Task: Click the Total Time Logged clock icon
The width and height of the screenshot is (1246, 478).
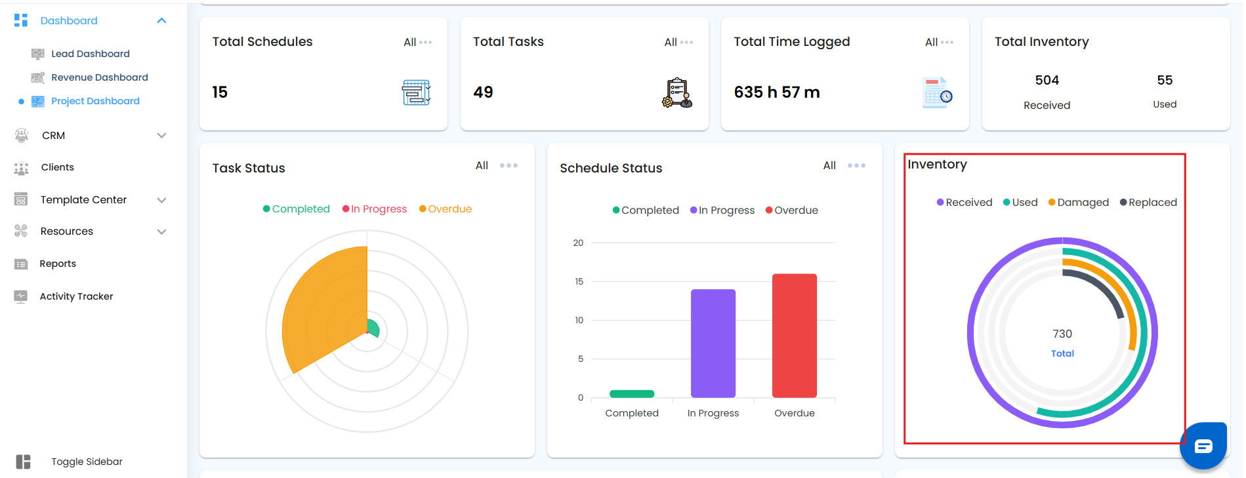Action: click(x=938, y=92)
